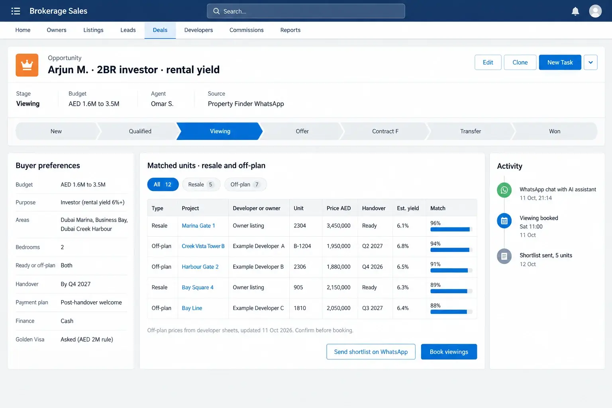Image resolution: width=612 pixels, height=408 pixels.
Task: Open Marina Gate 1 project link
Action: [x=198, y=226]
